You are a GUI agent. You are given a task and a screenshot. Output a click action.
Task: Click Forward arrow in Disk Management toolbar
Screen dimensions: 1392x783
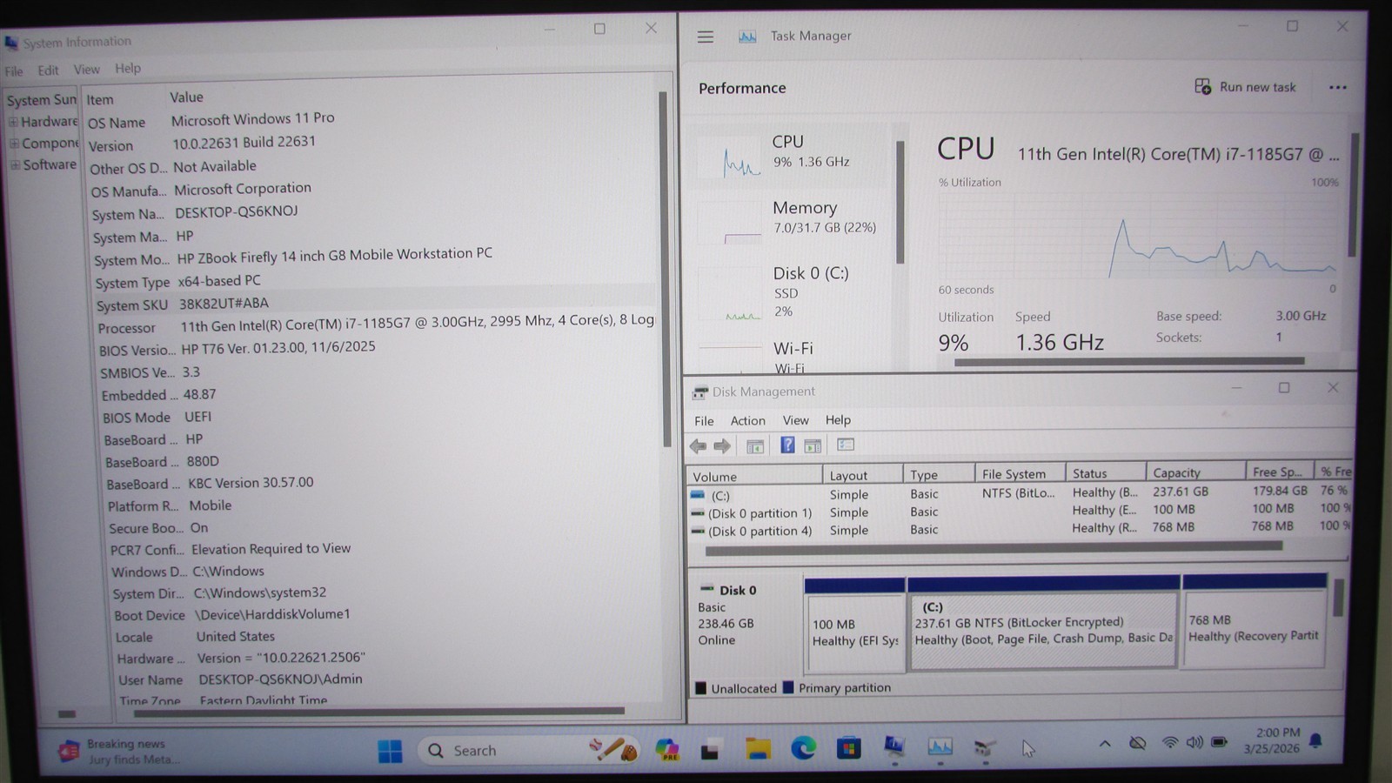click(722, 446)
